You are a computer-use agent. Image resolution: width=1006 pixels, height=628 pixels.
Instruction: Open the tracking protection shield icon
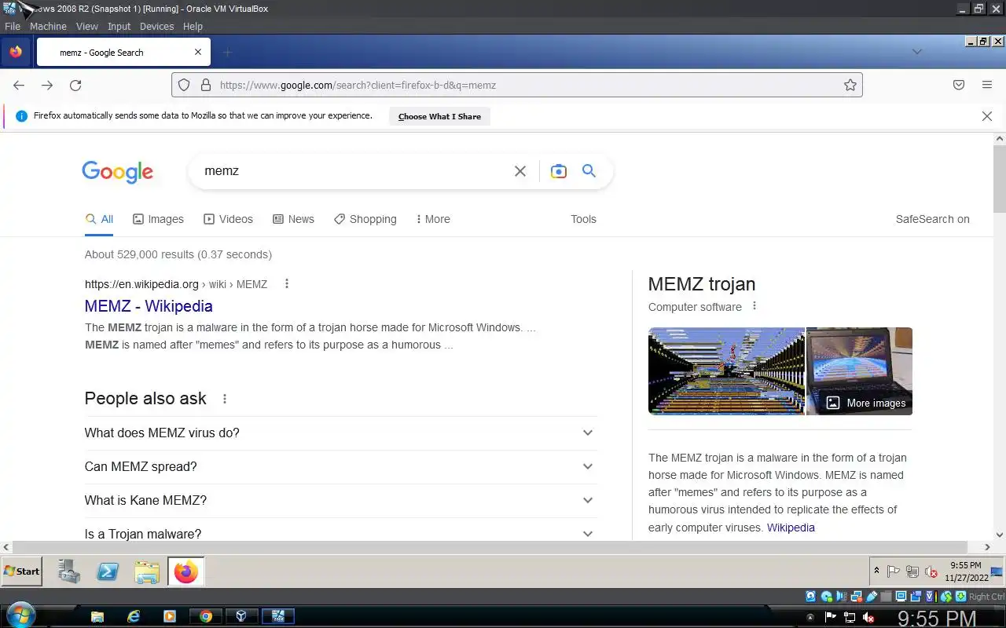point(184,85)
